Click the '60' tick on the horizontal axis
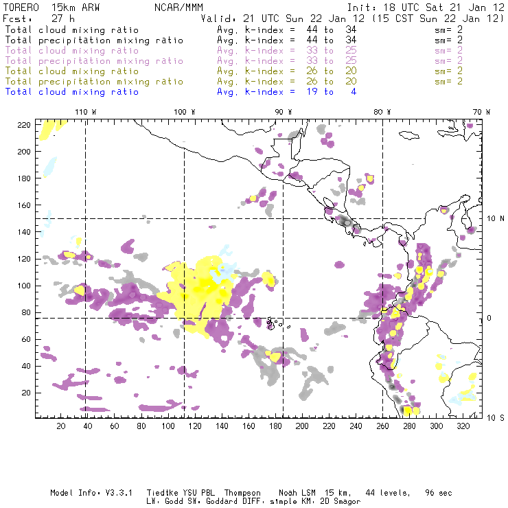The height and width of the screenshot is (508, 508). click(115, 426)
